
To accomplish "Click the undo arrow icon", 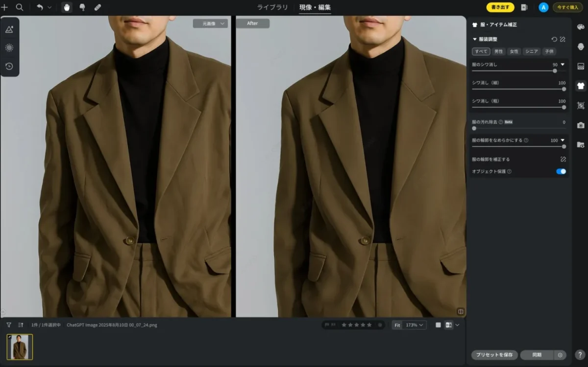I will coord(39,7).
